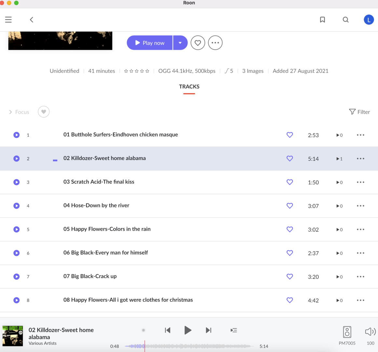Open the hamburger navigation menu

[8, 20]
